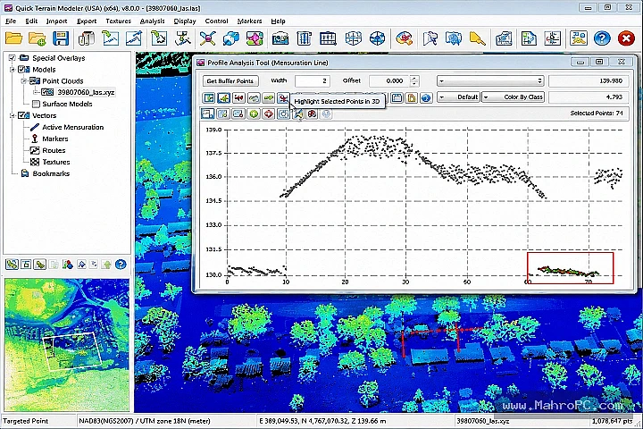The image size is (643, 429).
Task: Open the Edit menu
Action: click(31, 21)
